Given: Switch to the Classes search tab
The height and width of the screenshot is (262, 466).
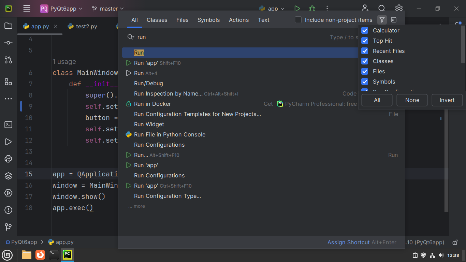Looking at the screenshot, I should point(157,20).
